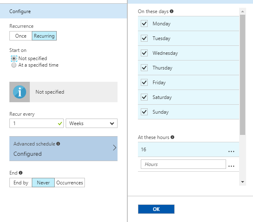The image size is (253, 222).
Task: Click info icon beside At these hours
Action: tap(173, 137)
